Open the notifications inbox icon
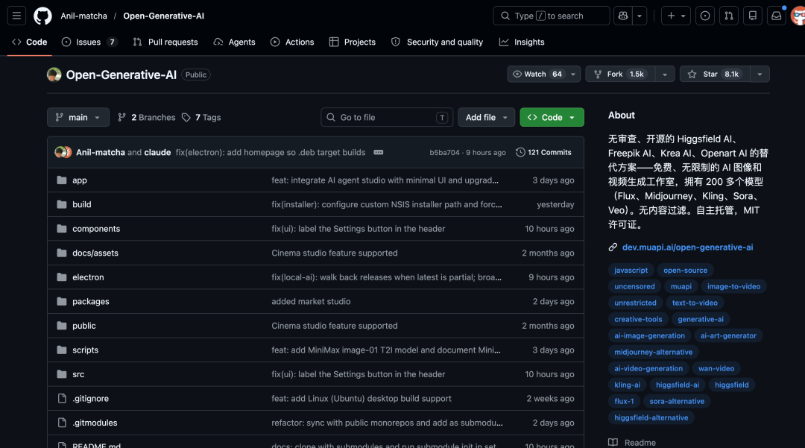This screenshot has width=805, height=448. (777, 16)
